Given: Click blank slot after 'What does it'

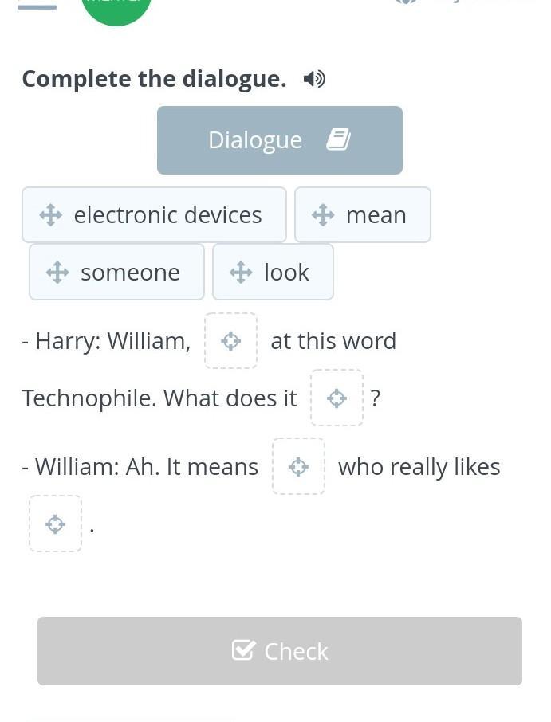Looking at the screenshot, I should pyautogui.click(x=337, y=398).
